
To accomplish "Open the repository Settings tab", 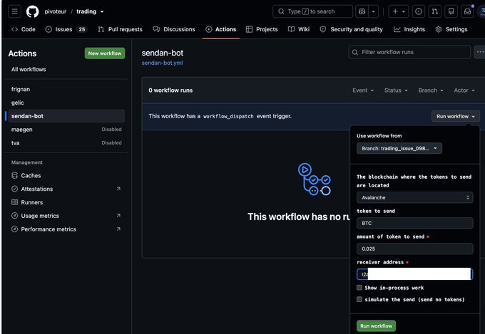I will (x=451, y=29).
